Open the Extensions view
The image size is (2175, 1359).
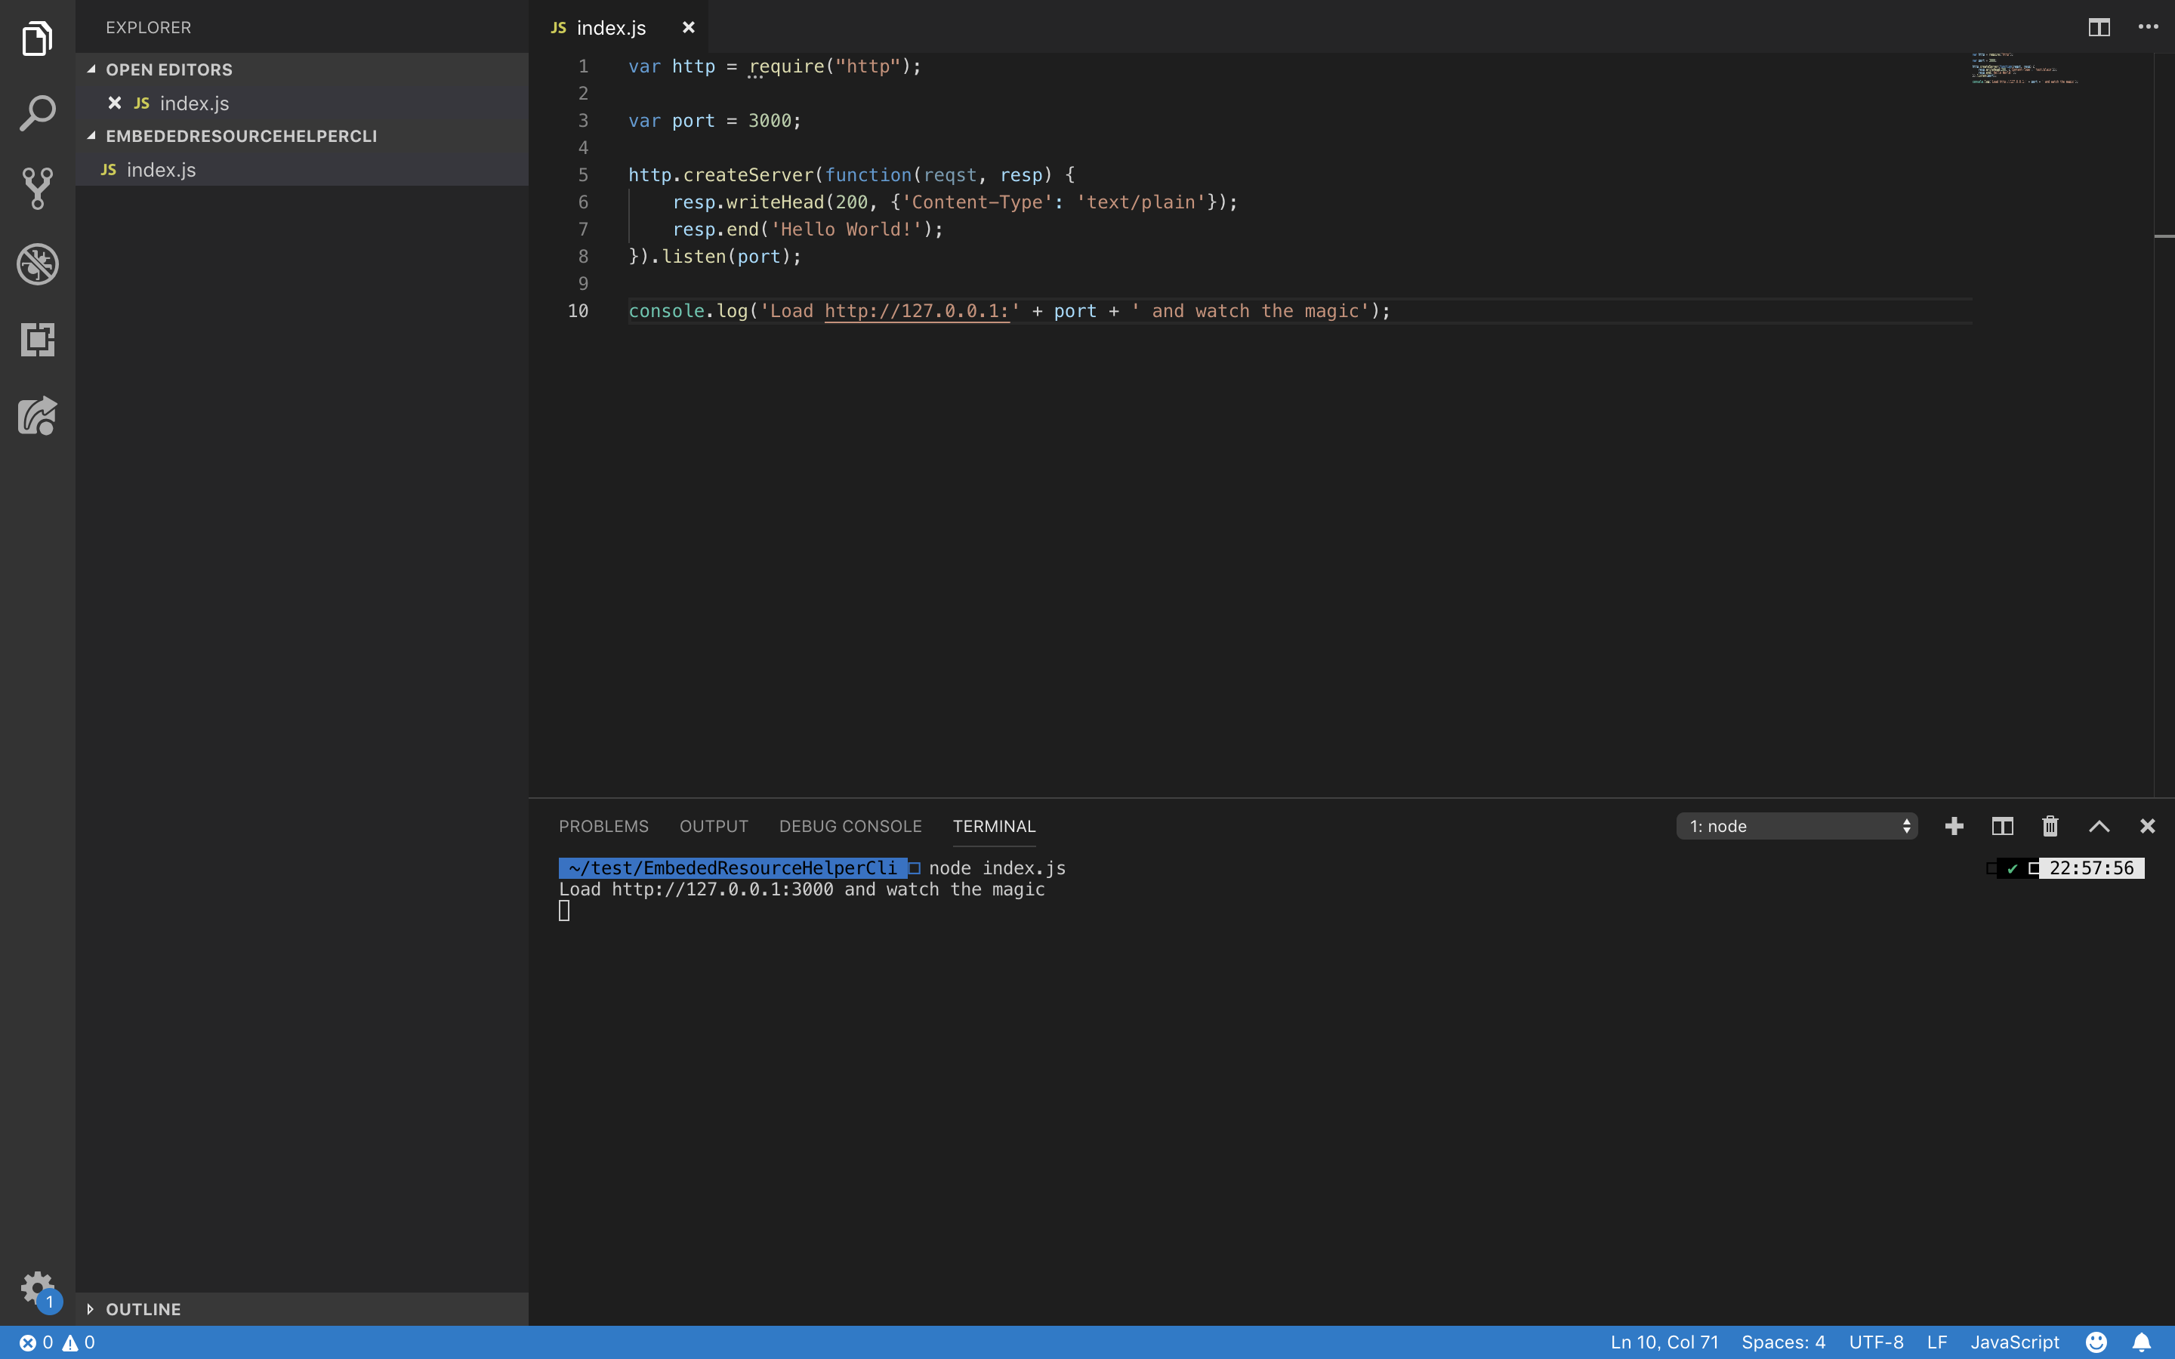pos(37,340)
